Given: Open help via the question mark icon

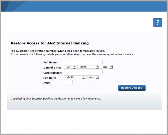Looking at the screenshot, I should [x=157, y=22].
